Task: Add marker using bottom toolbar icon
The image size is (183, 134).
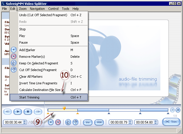Action: pyautogui.click(x=51, y=122)
